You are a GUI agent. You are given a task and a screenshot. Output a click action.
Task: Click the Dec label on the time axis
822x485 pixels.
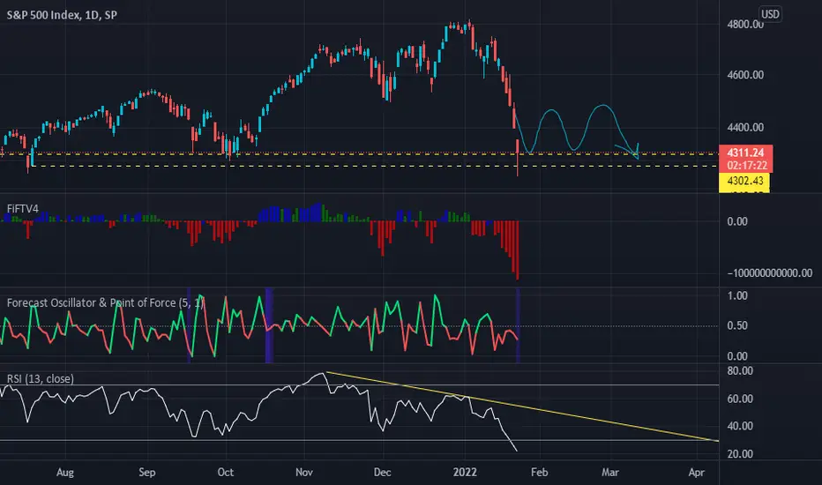click(382, 473)
